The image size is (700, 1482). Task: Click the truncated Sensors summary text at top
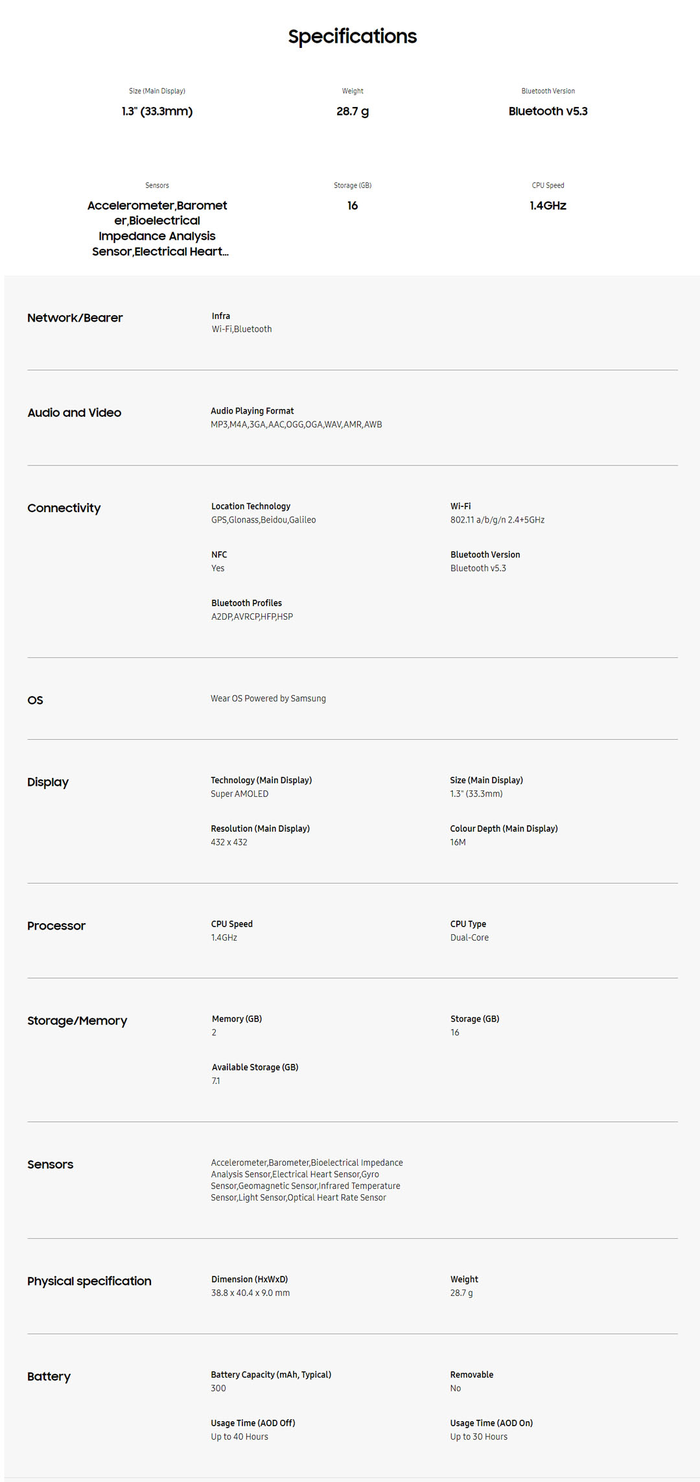coord(157,228)
